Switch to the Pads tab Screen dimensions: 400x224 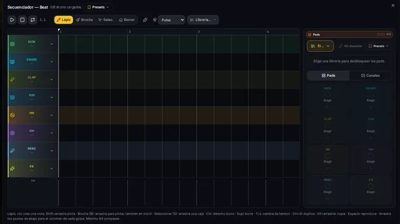coord(328,75)
